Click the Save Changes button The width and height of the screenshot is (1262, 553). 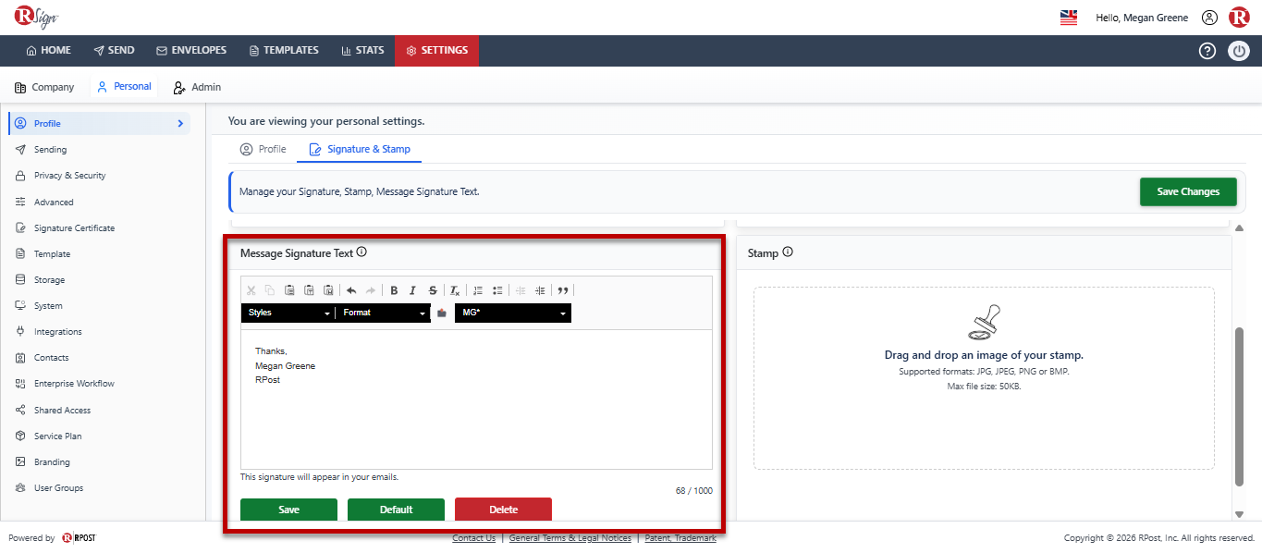[1188, 191]
